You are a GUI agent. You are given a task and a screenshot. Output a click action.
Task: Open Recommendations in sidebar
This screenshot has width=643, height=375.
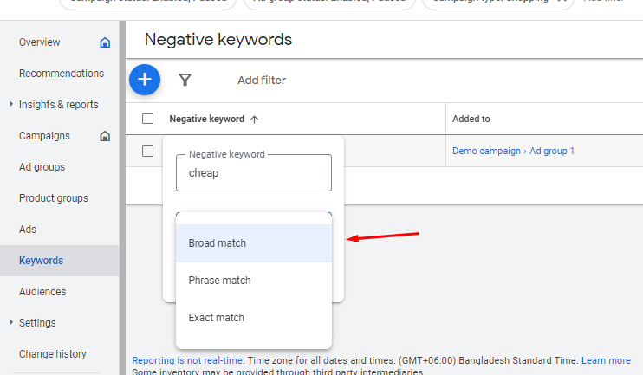[x=62, y=74]
